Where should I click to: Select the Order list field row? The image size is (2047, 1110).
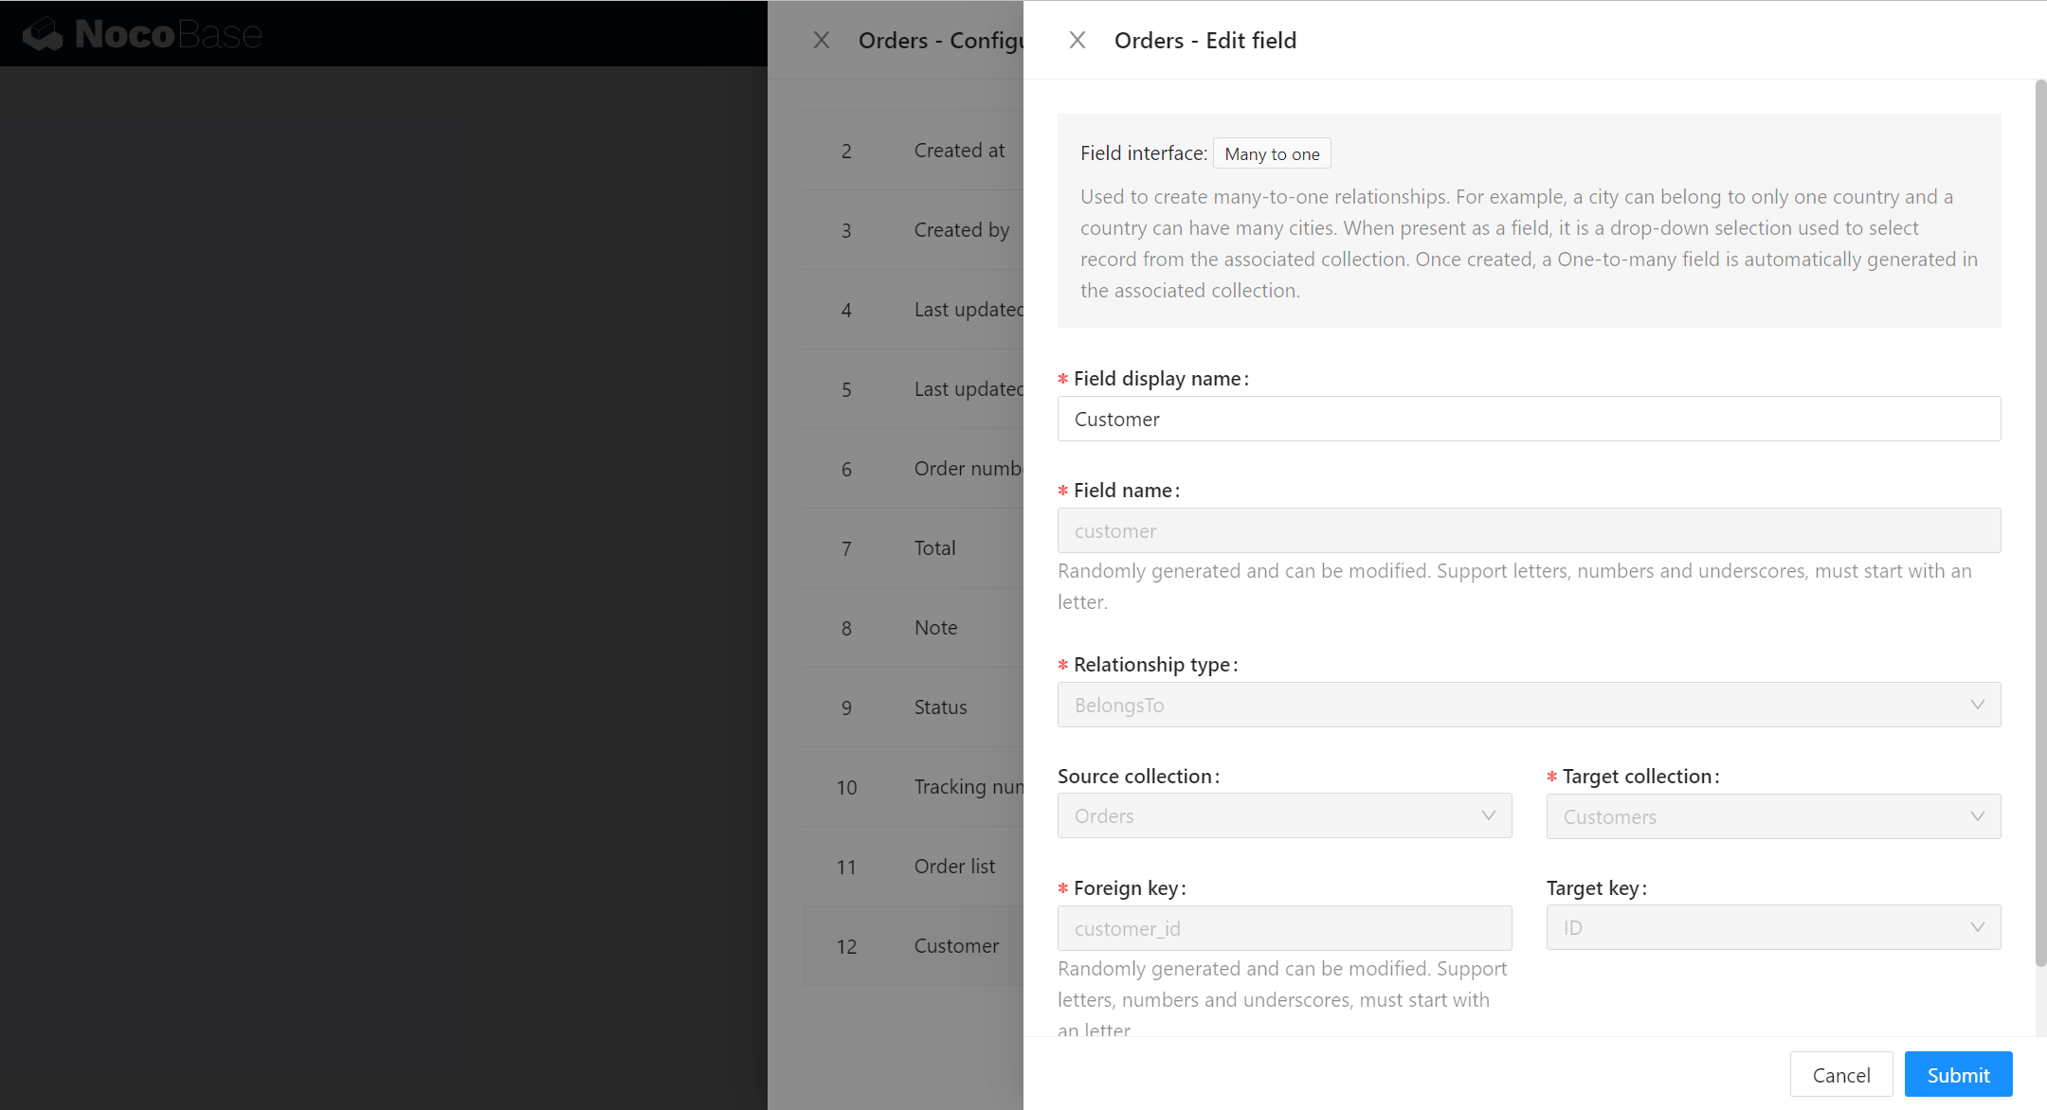pyautogui.click(x=953, y=867)
